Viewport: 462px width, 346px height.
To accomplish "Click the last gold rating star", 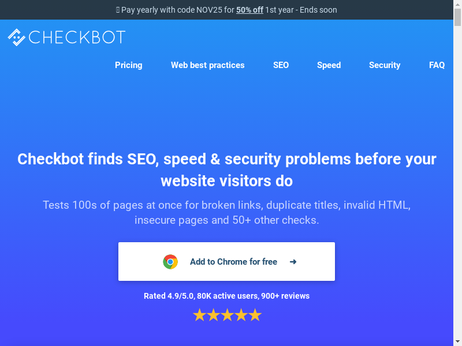I will click(255, 315).
